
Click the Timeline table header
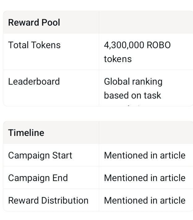[26, 133]
